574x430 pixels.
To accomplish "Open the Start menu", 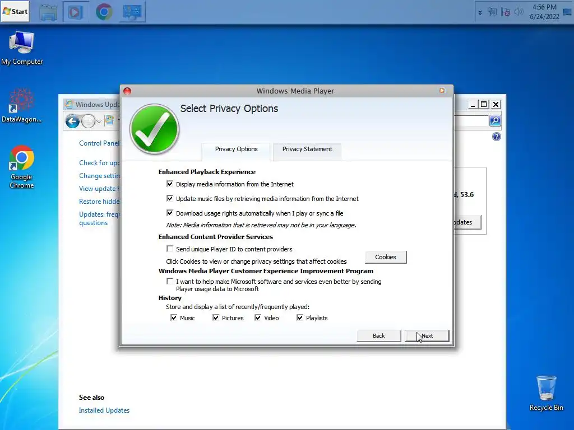I will pyautogui.click(x=15, y=11).
